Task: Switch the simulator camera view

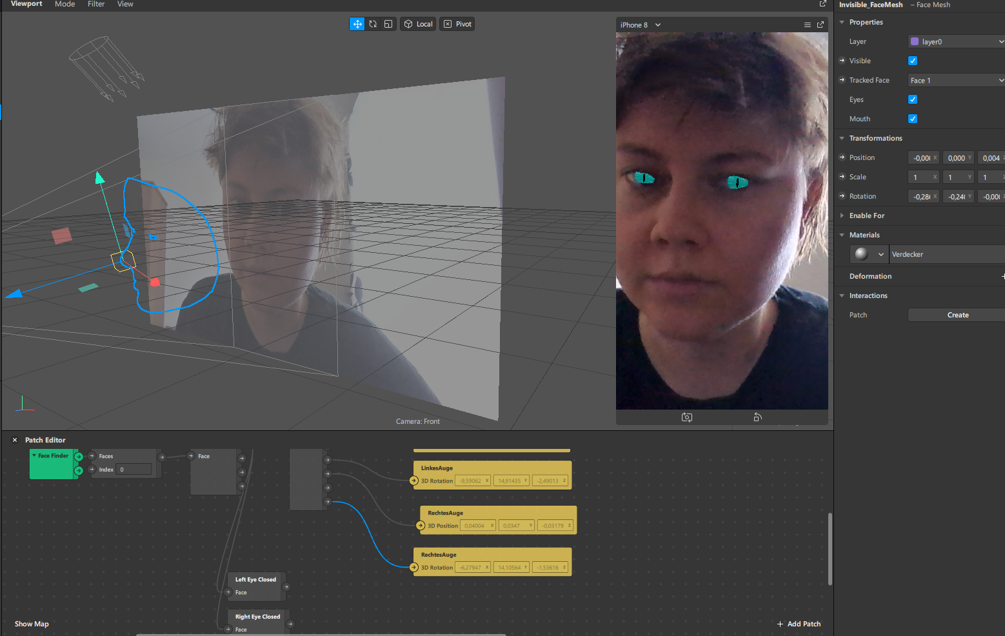Action: tap(687, 417)
